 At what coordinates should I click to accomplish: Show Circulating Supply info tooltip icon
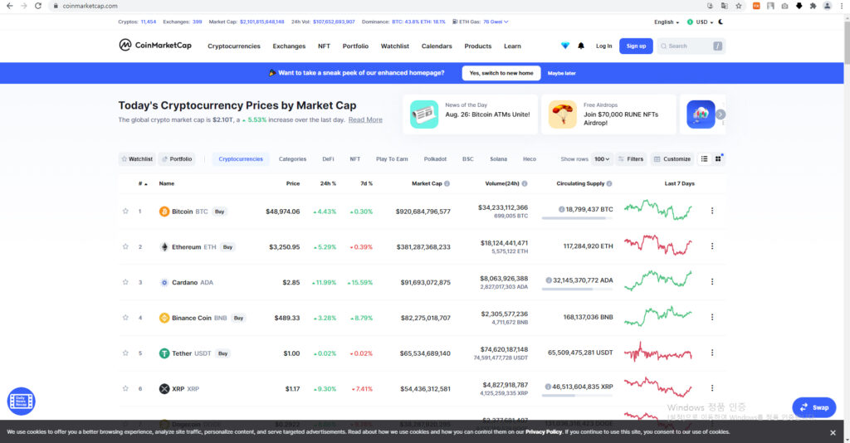click(609, 183)
